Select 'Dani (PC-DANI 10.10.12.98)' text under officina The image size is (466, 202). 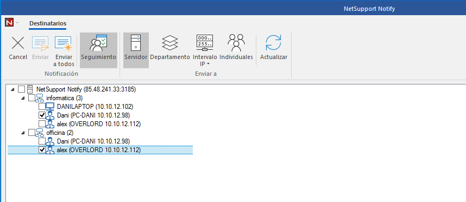pos(93,141)
